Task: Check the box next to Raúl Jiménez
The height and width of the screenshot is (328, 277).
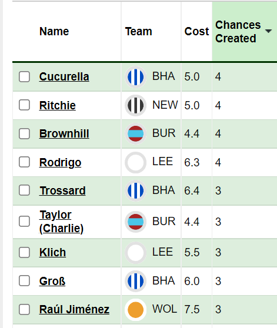Action: pos(24,309)
